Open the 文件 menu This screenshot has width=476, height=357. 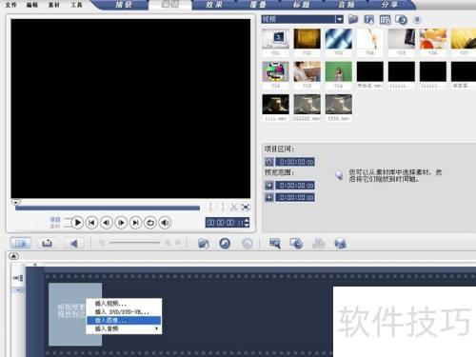[10, 5]
